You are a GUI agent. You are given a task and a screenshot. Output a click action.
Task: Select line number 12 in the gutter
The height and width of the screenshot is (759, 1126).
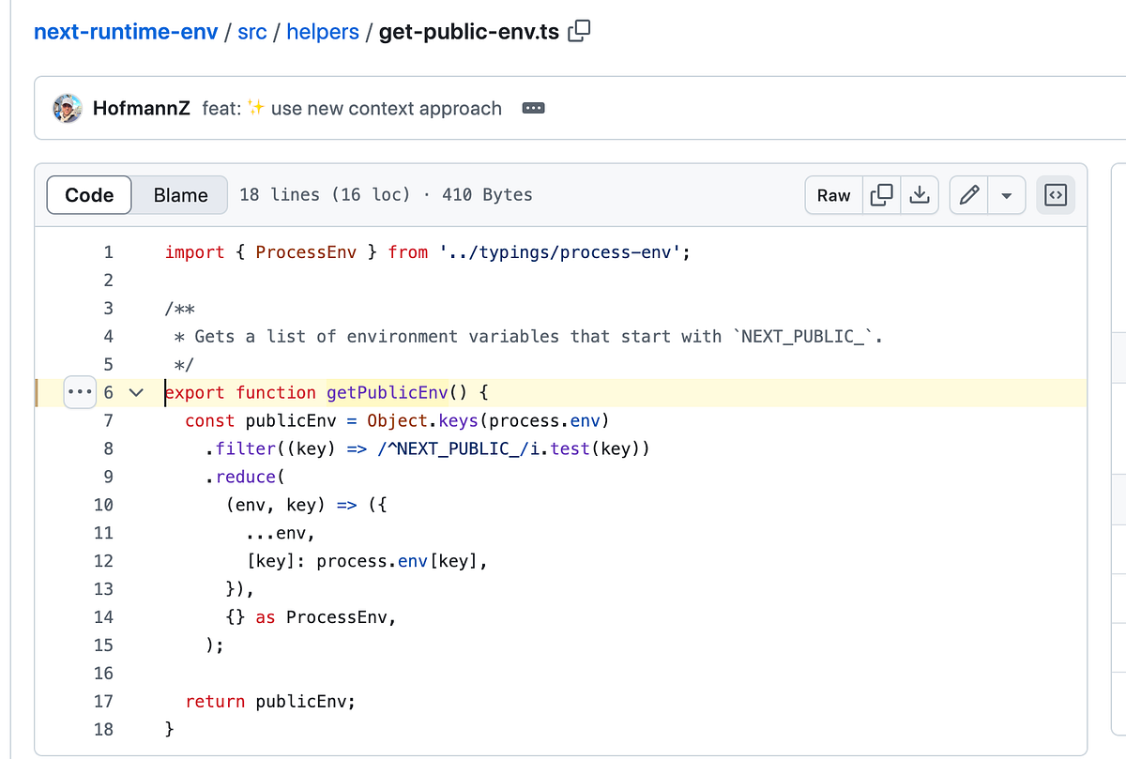click(103, 560)
